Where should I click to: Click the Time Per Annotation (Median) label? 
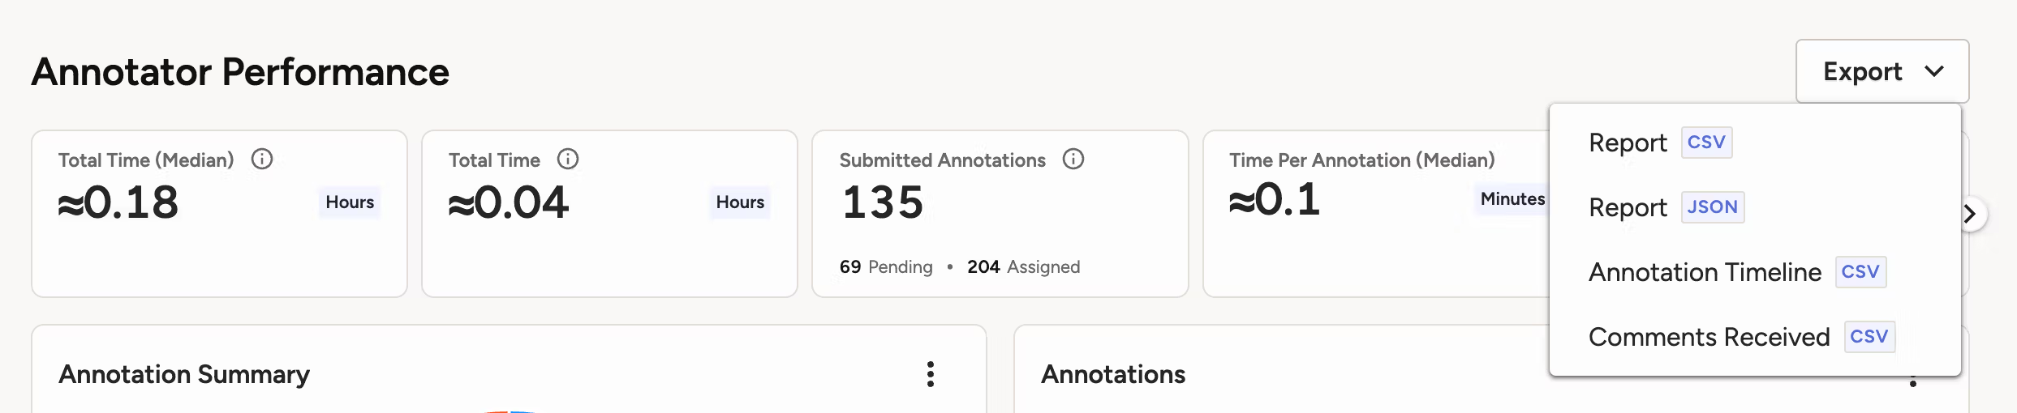click(1361, 160)
